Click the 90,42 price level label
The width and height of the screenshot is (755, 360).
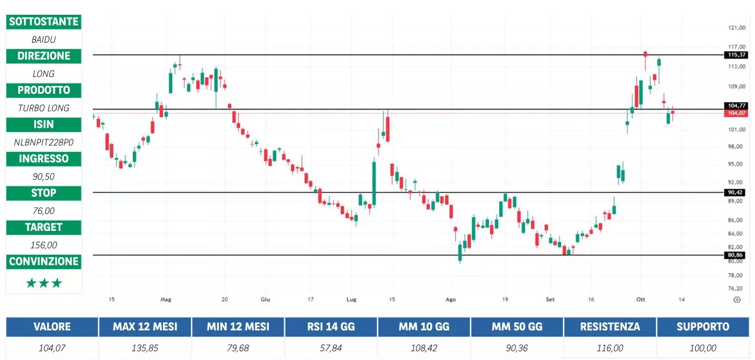(736, 192)
